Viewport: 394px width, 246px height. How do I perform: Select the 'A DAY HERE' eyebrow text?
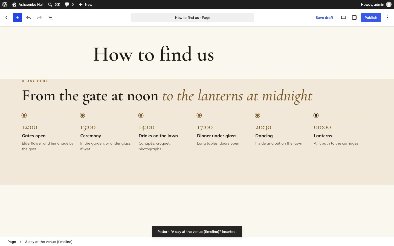coord(35,81)
